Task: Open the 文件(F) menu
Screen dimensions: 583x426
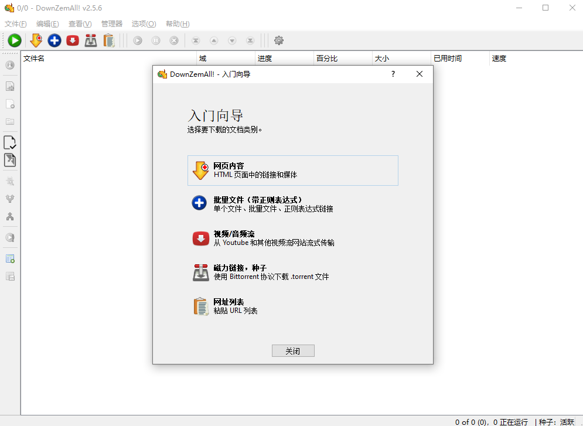Action: (16, 24)
